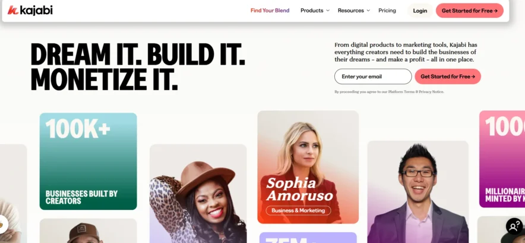Click the cookie icon at bottom left
Screen dimensions: 525x243
click(x=3, y=224)
